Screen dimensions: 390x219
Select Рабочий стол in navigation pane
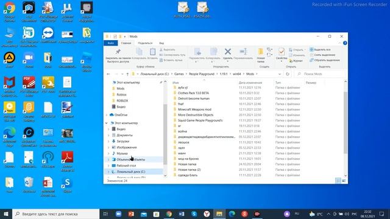pyautogui.click(x=126, y=165)
